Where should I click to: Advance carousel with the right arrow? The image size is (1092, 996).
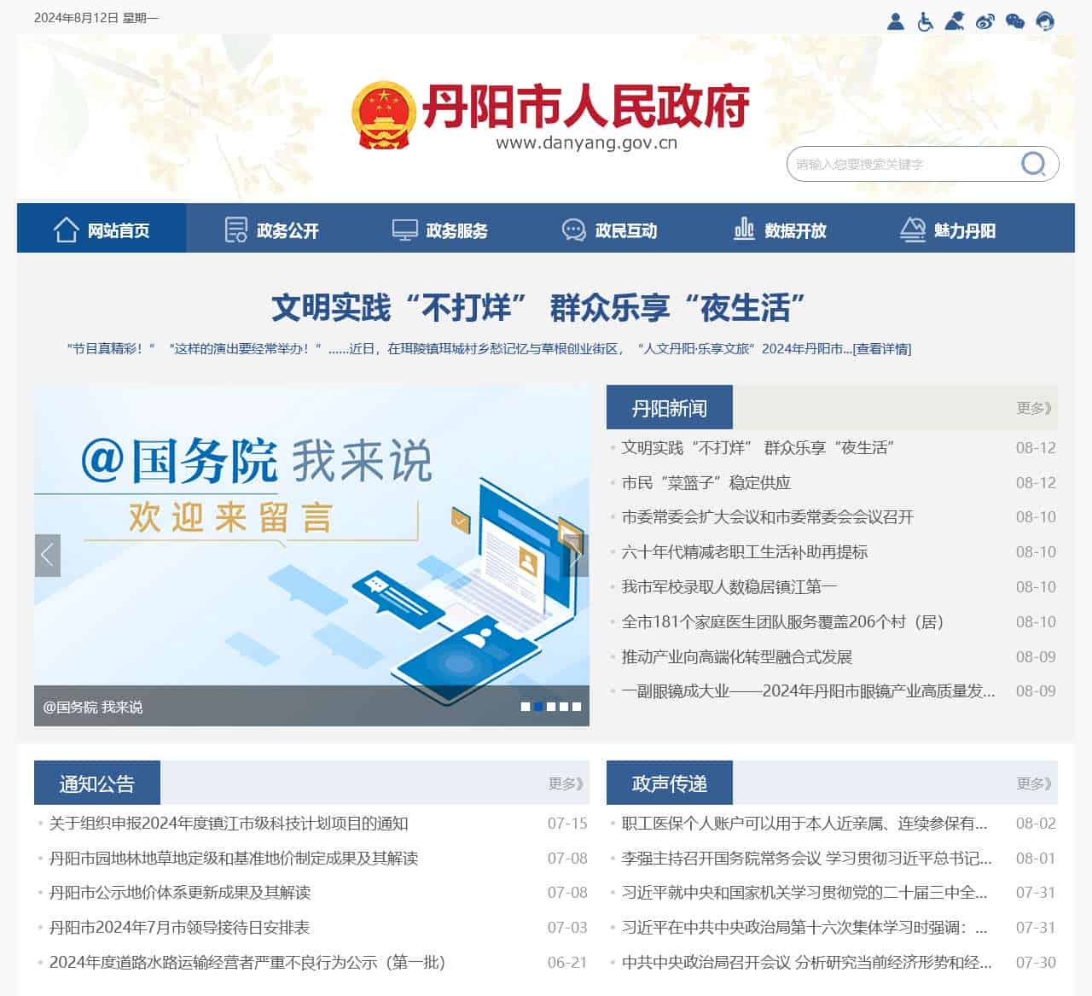576,555
